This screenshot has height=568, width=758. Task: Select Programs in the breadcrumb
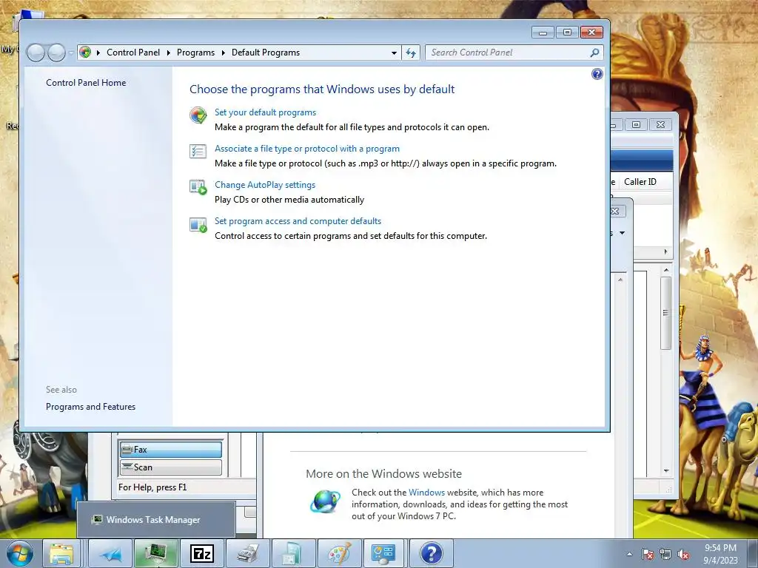[195, 53]
